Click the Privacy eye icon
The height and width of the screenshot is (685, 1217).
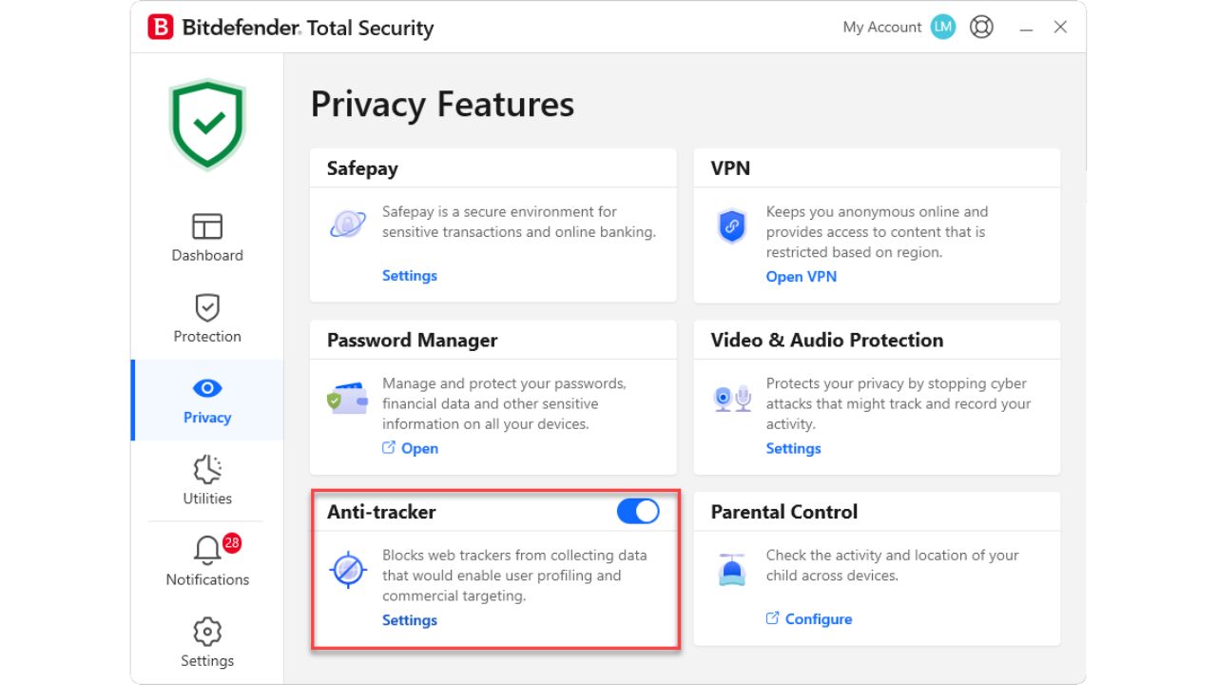(x=206, y=388)
